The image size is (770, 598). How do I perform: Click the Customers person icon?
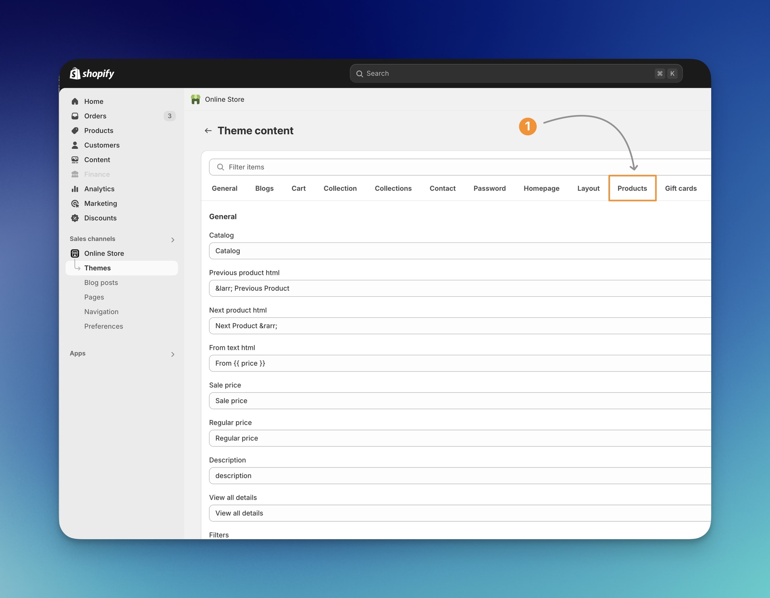(x=75, y=145)
